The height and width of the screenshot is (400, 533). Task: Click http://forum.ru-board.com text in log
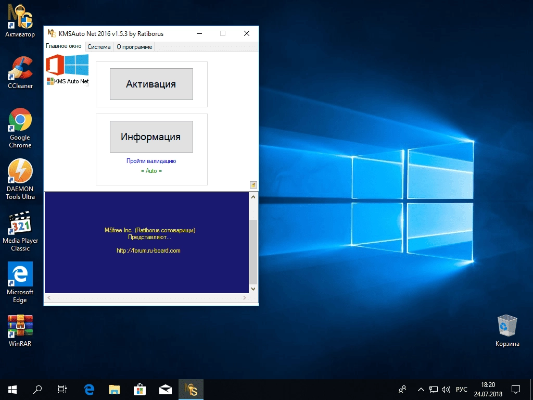tap(148, 251)
